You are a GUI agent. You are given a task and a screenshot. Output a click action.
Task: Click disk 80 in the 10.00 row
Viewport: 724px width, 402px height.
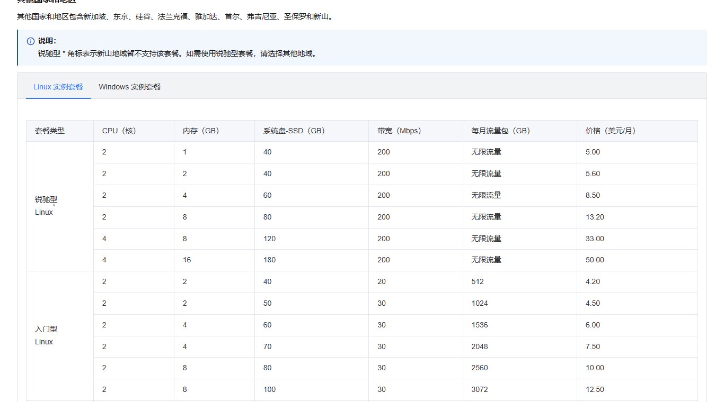click(312, 368)
